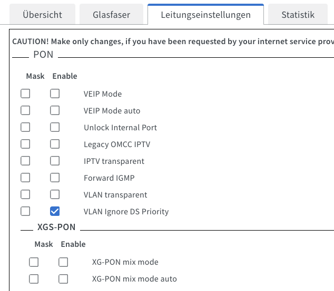Open the Statistik tab
334x291 pixels.
(x=298, y=14)
